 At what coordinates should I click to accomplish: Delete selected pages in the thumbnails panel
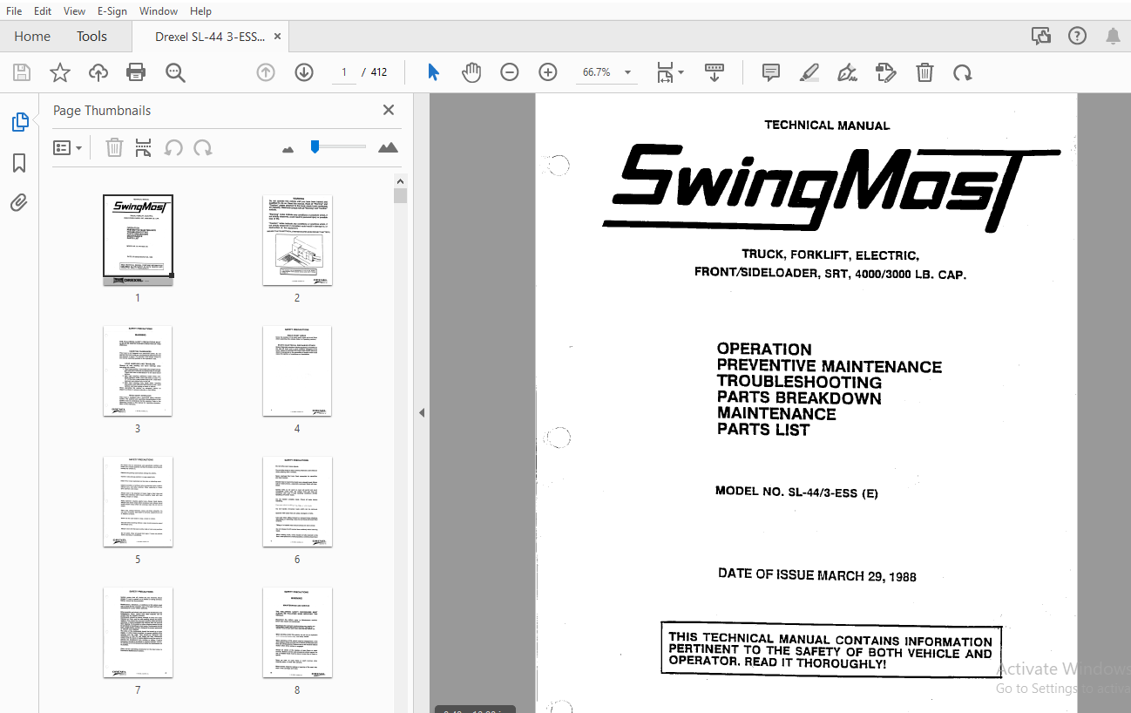(x=114, y=148)
